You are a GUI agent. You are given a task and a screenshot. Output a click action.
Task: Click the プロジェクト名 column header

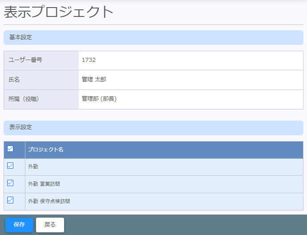46,150
